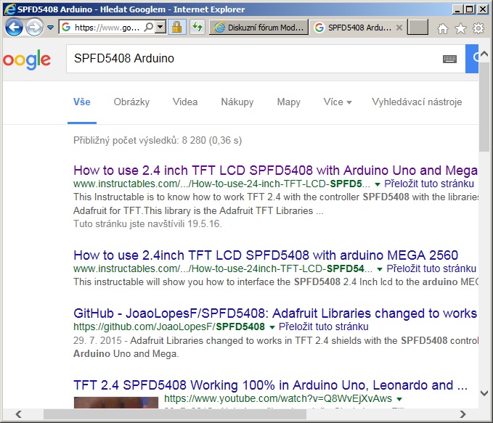This screenshot has width=493, height=423.
Task: Click horizontal scrollbar right arrow
Action: [463, 414]
